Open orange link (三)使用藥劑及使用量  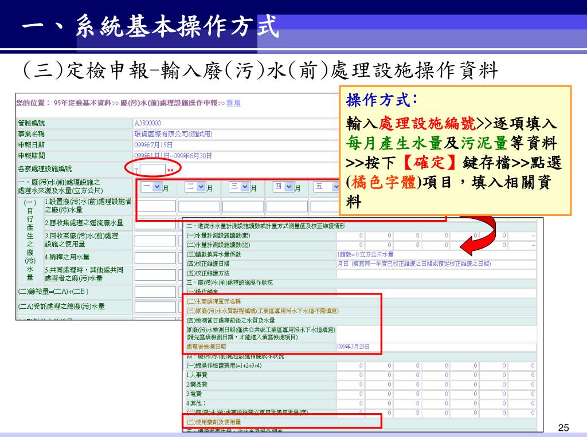click(x=214, y=422)
